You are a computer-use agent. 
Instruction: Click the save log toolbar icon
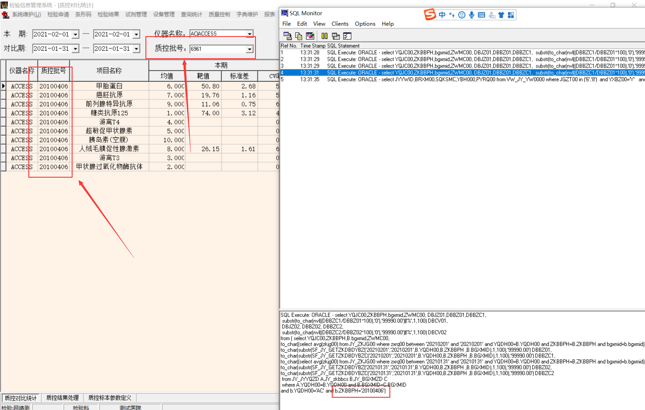(287, 36)
